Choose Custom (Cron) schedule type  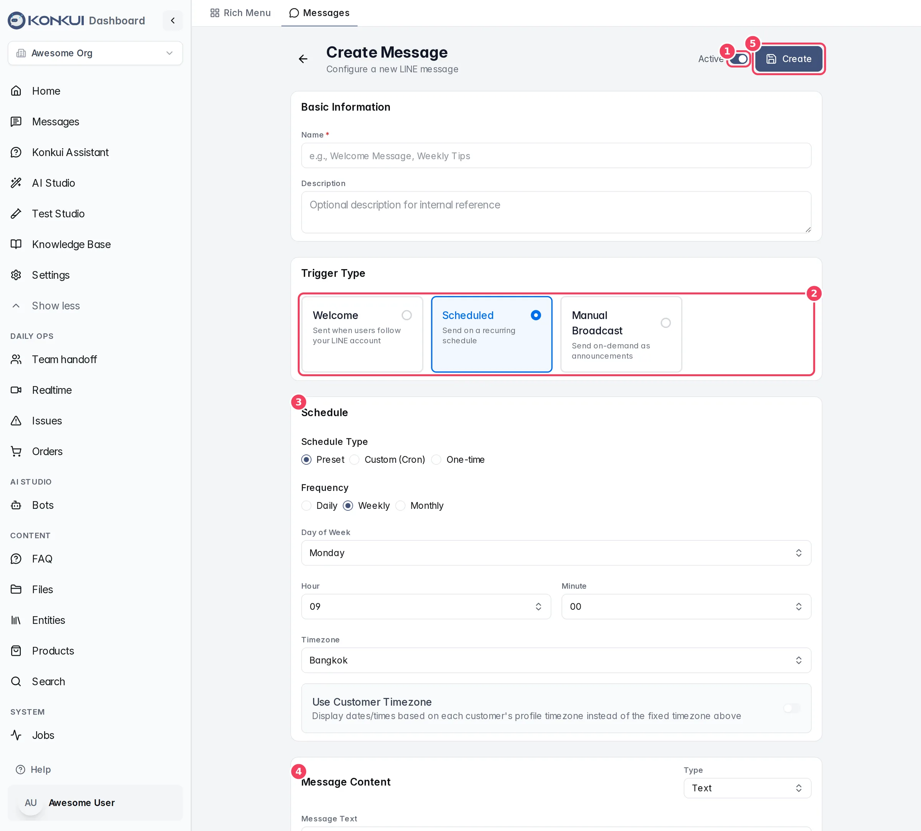coord(355,459)
